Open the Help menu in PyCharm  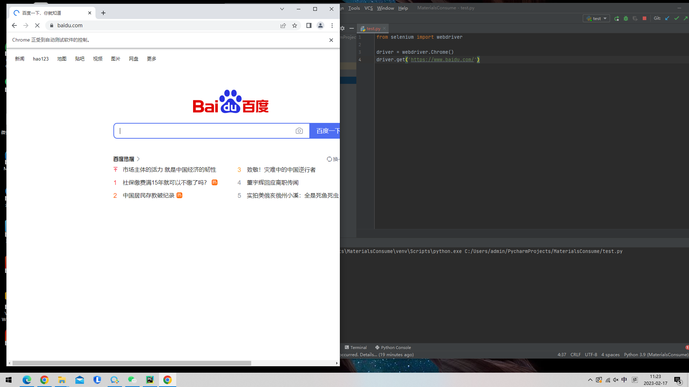[x=403, y=8]
